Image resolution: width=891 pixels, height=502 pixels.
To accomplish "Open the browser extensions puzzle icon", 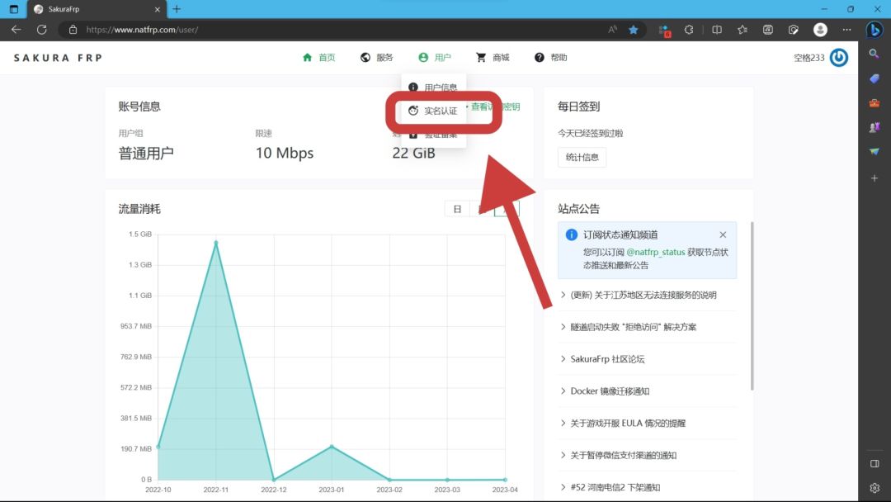I will pos(689,30).
